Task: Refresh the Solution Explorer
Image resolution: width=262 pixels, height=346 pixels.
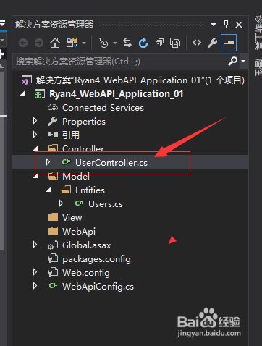Action: (x=143, y=43)
